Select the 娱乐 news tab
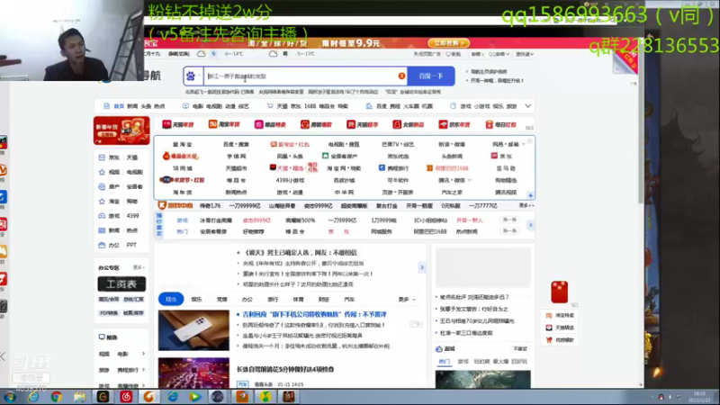 click(196, 300)
